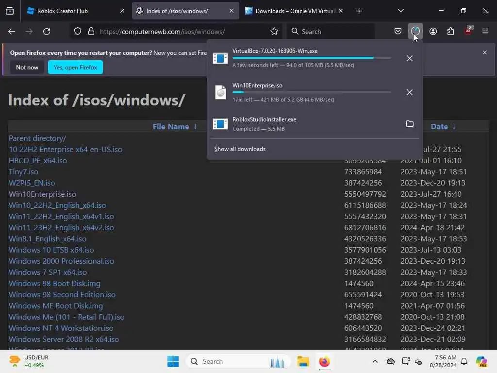Image resolution: width=497 pixels, height=373 pixels.
Task: Close the Roblox Creator Hub tab
Action: pyautogui.click(x=122, y=11)
